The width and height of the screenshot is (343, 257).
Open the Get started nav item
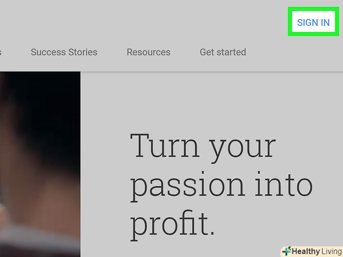(223, 52)
